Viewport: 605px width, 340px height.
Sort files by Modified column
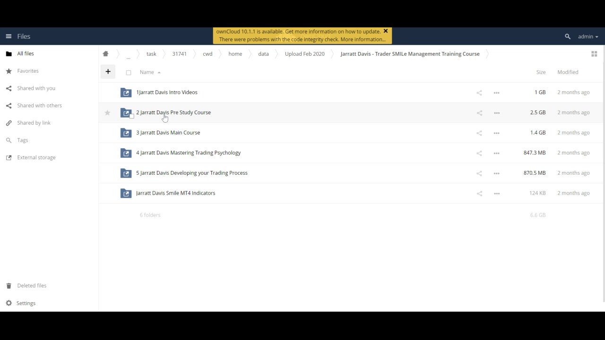coord(568,72)
